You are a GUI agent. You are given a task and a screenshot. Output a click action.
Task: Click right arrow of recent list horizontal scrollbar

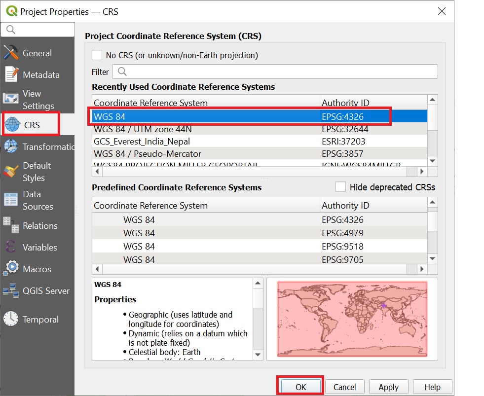(x=422, y=171)
